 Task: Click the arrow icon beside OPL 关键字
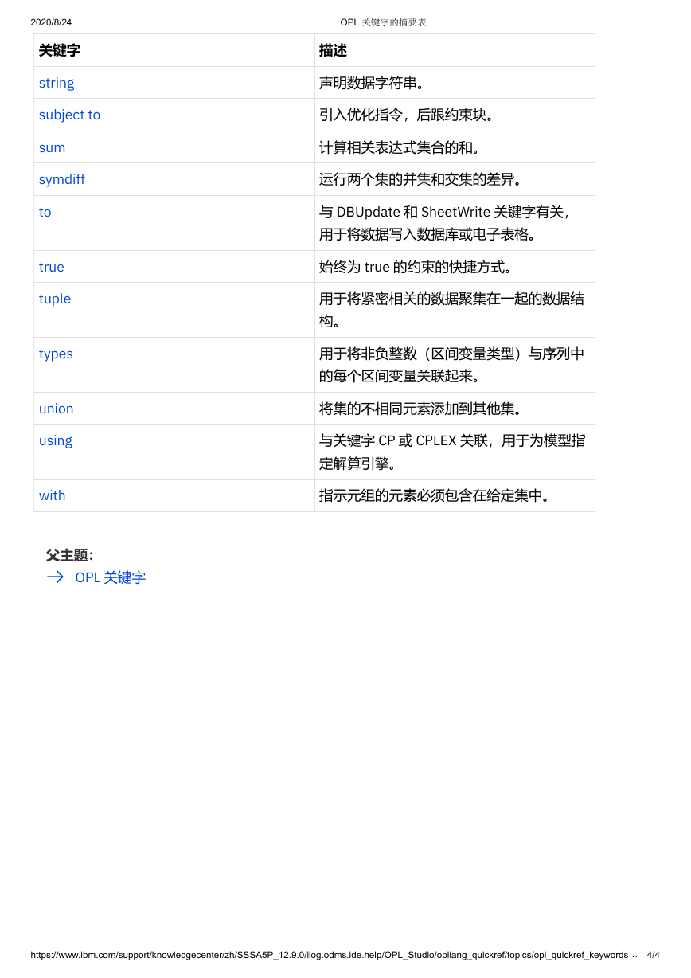pos(55,577)
